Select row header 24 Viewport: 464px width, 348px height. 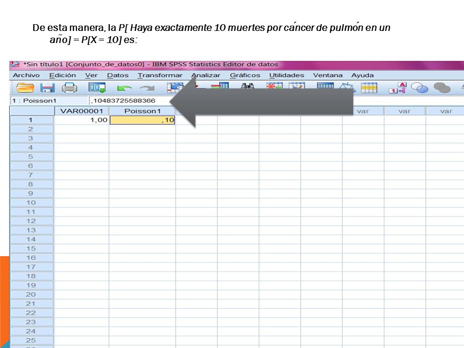[x=32, y=331]
